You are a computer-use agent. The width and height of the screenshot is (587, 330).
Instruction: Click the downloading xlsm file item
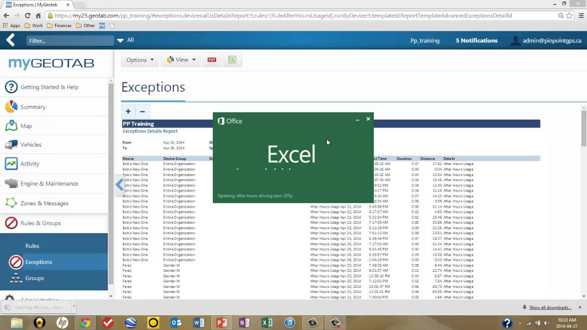pos(37,307)
